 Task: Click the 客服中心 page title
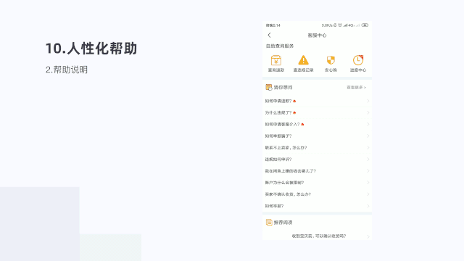point(317,36)
